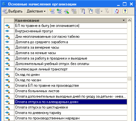Click icon of Дополнительный учебный отпуск row
The width and height of the screenshot is (136, 121).
[x=7, y=64]
